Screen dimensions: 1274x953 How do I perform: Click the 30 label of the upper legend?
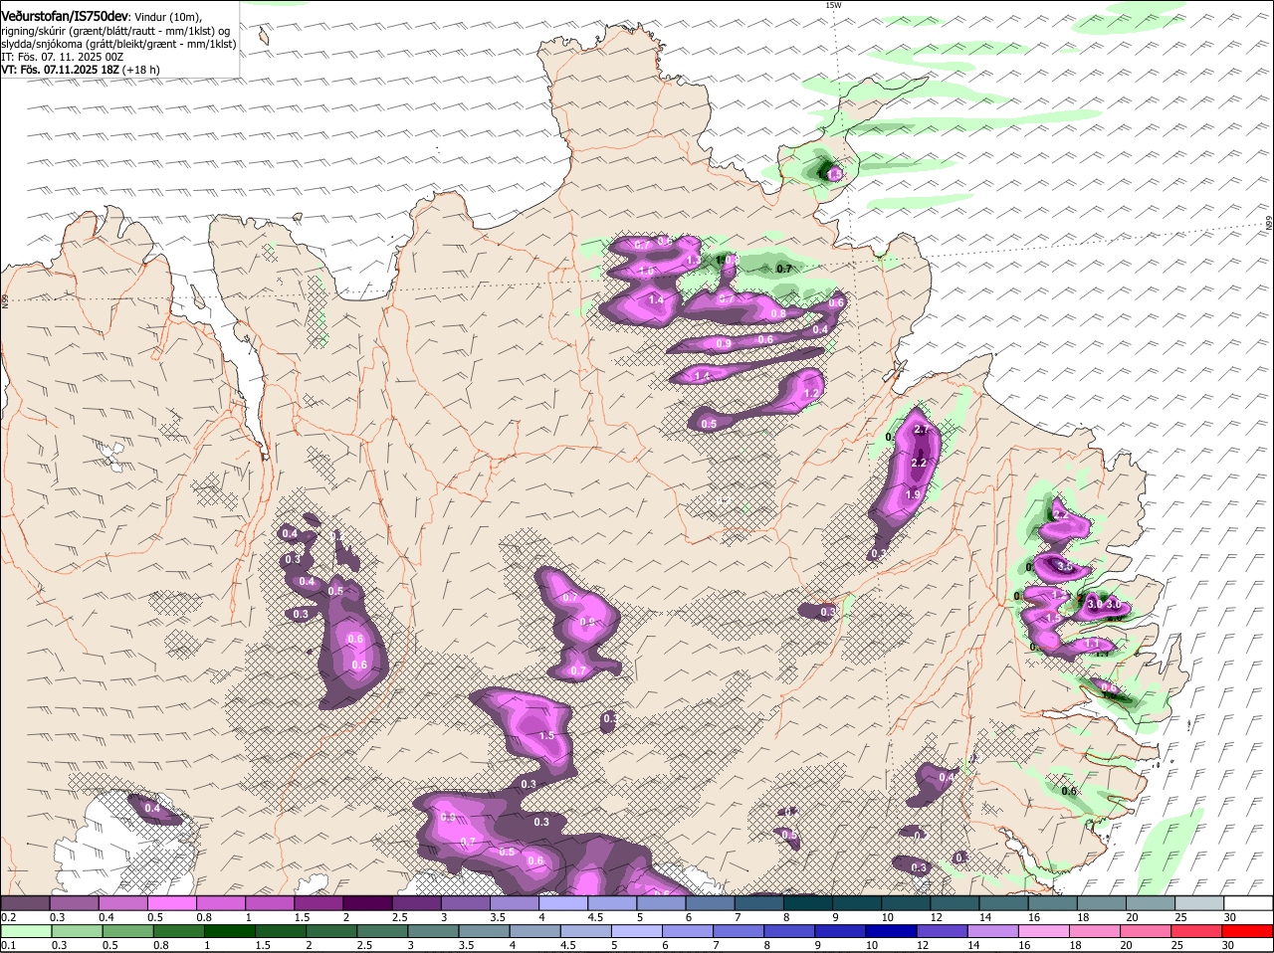click(1230, 917)
